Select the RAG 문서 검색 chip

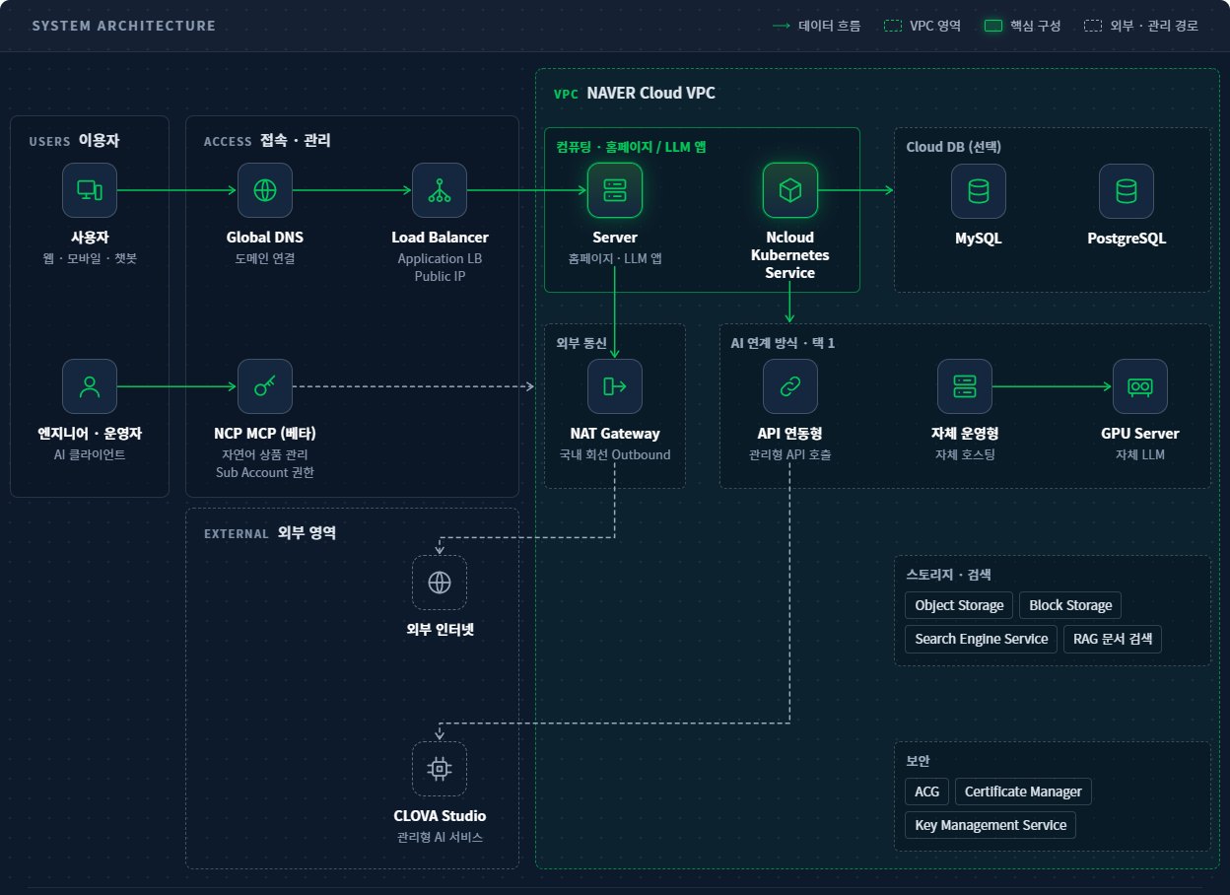pyautogui.click(x=1113, y=639)
